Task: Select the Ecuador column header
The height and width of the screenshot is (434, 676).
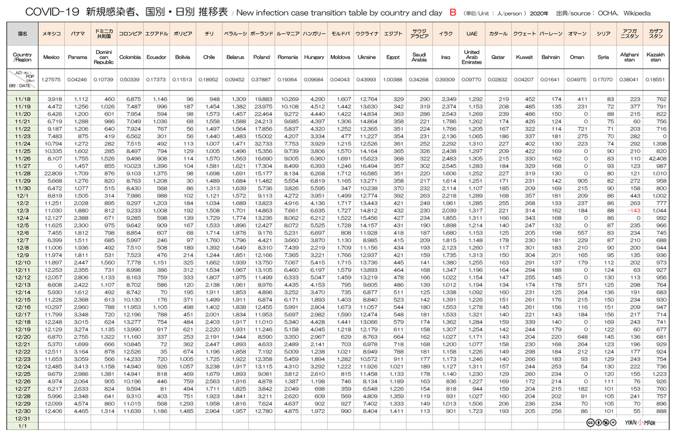Action: 155,56
